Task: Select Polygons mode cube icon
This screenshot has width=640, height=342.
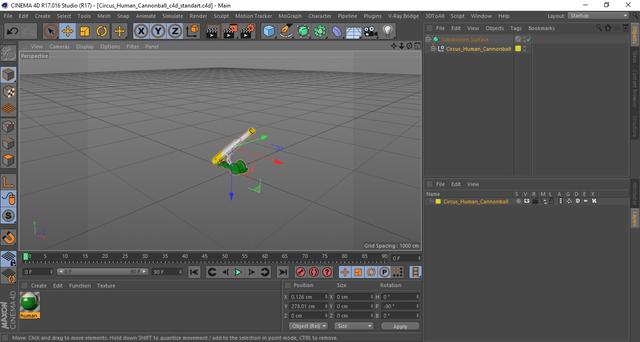Action: [x=8, y=160]
